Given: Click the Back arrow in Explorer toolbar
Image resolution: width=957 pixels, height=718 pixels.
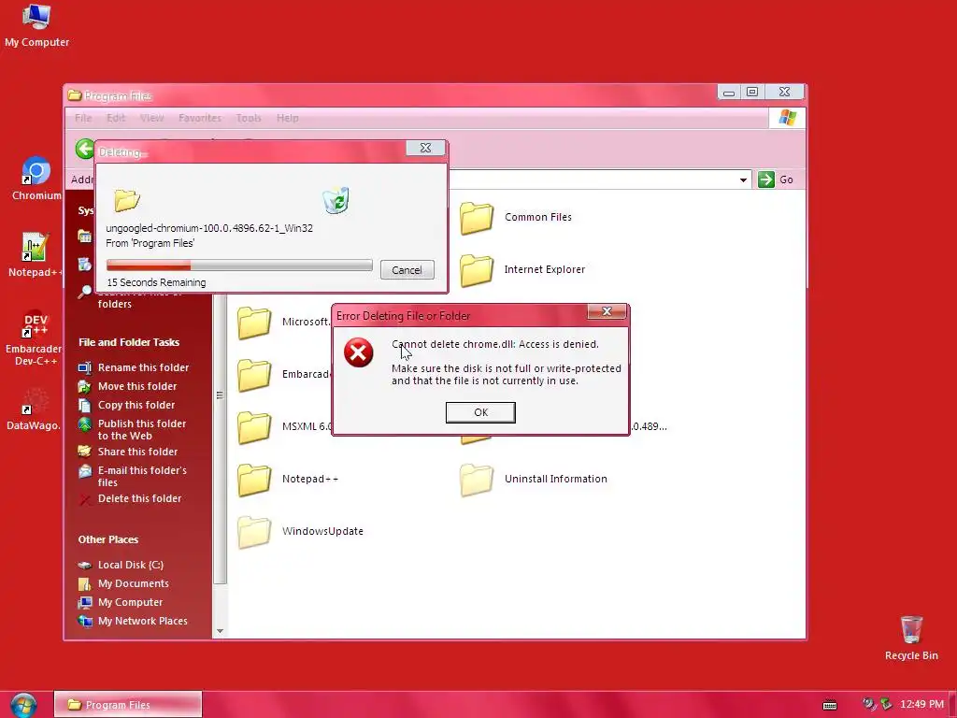Looking at the screenshot, I should tap(85, 149).
